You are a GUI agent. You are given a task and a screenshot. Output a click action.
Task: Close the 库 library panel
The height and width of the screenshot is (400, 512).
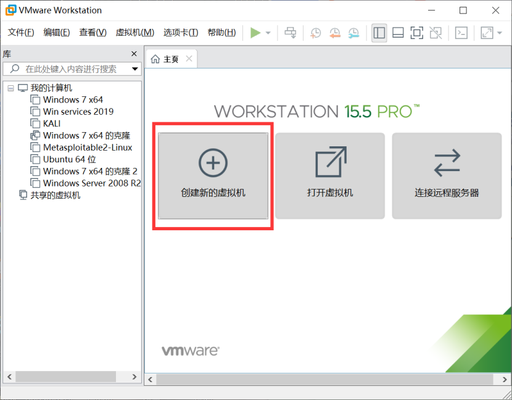tap(134, 54)
